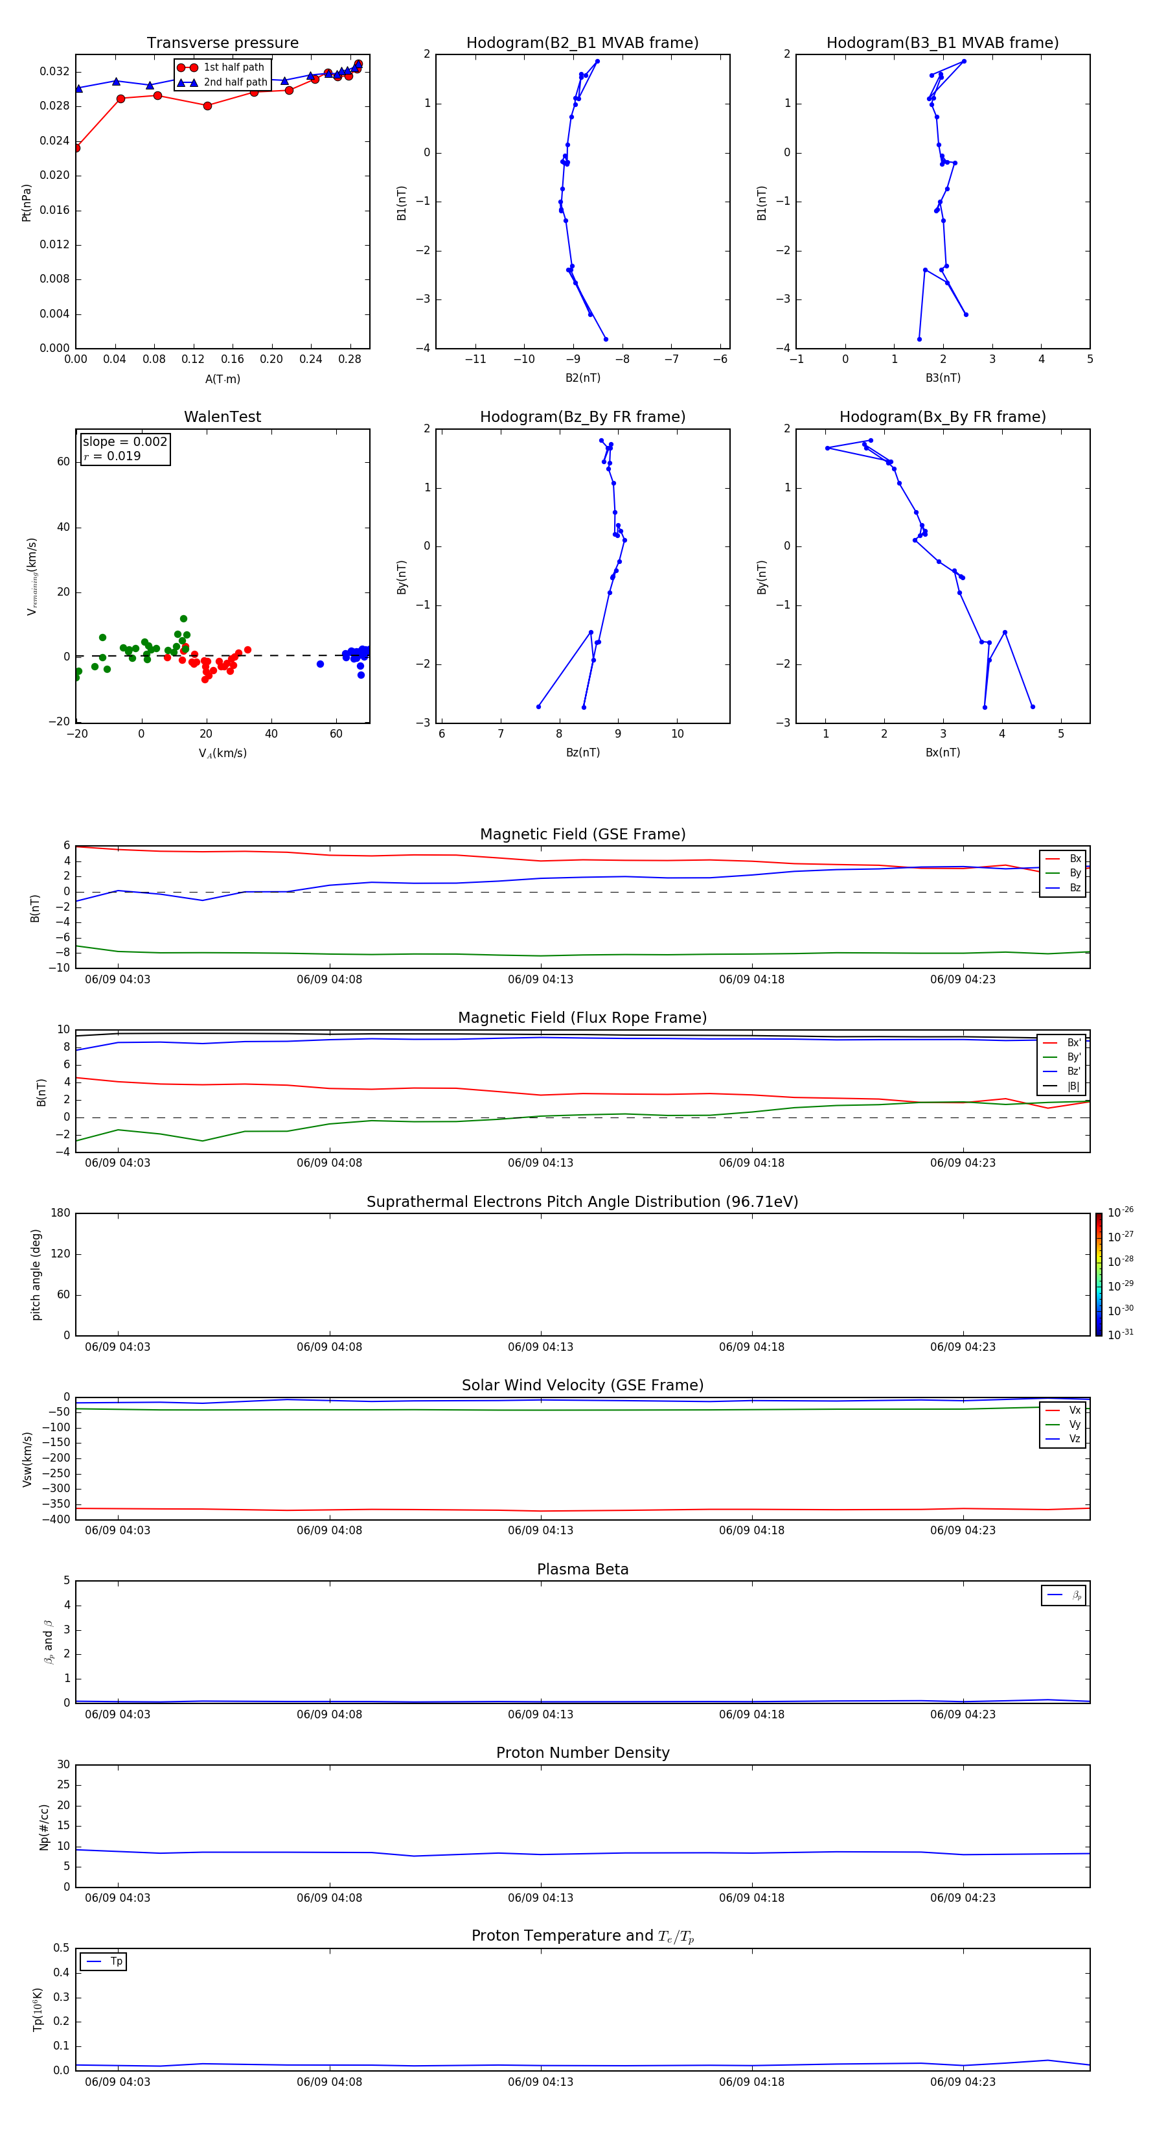Select the "Hodogram(B3_B1 MVAB frame)" title
This screenshot has height=2139, width=1166.
pyautogui.click(x=943, y=43)
